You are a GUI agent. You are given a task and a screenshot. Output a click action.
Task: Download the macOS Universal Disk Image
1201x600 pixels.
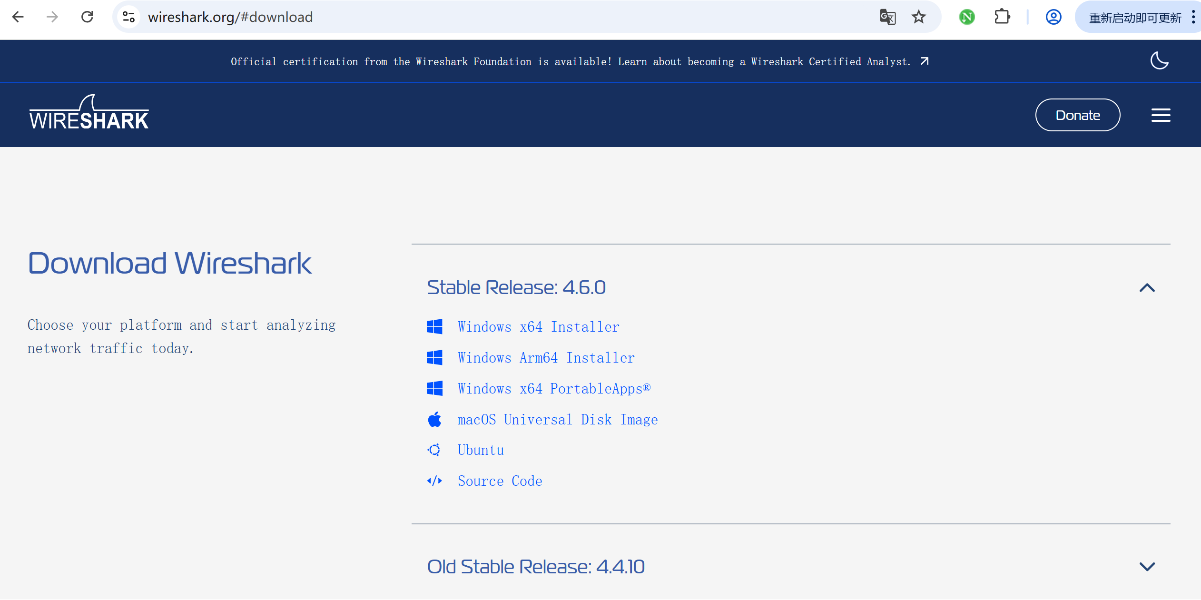[558, 420]
